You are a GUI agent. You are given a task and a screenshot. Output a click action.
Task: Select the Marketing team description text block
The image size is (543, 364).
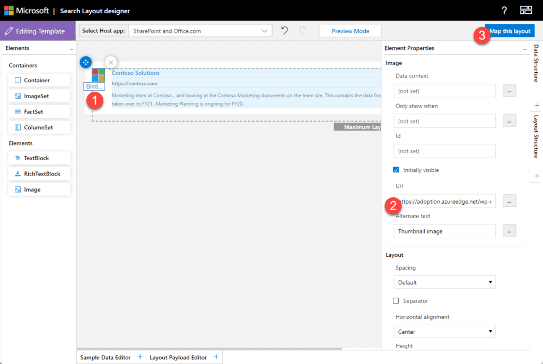click(x=246, y=100)
